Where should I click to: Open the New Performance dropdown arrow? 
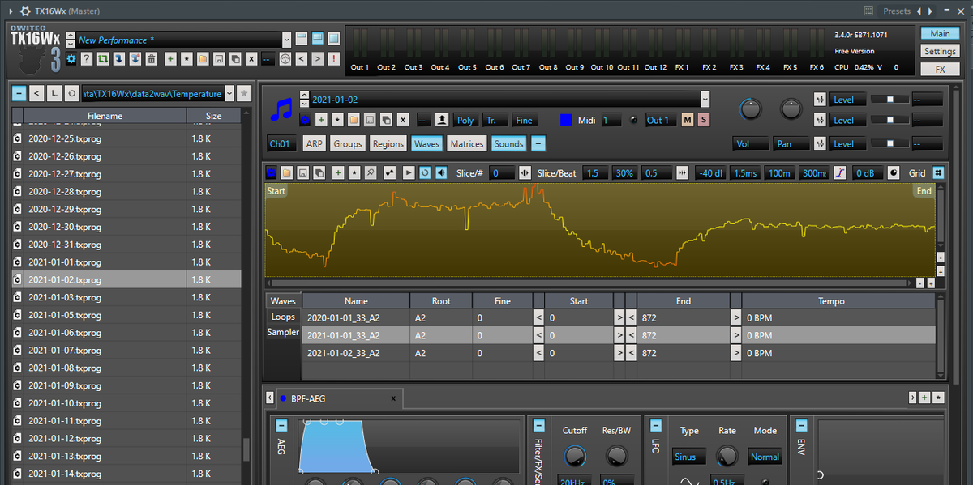click(x=286, y=40)
